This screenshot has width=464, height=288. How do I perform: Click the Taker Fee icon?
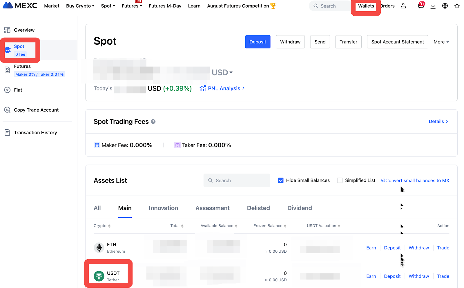click(177, 145)
